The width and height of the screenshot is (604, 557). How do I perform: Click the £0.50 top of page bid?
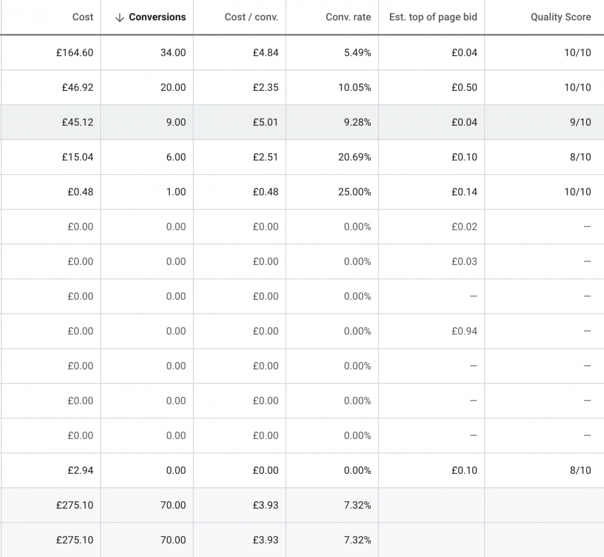coord(464,87)
